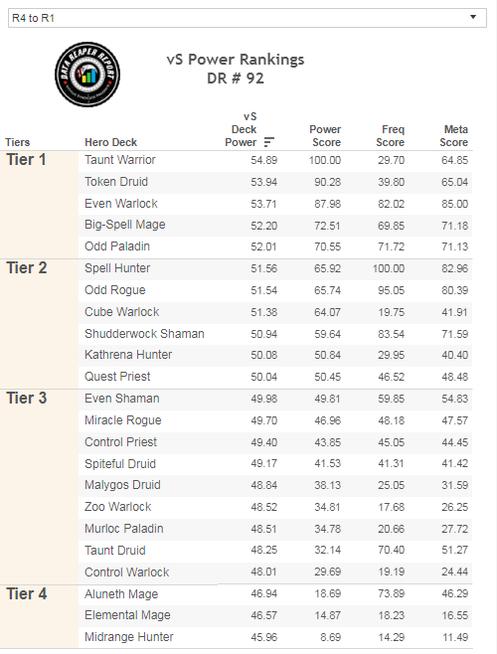Select the Freq Score column header
Image resolution: width=497 pixels, height=654 pixels.
coord(391,136)
